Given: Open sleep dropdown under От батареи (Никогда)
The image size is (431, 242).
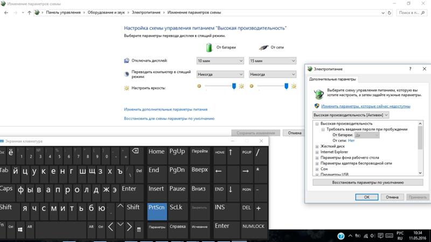Looking at the screenshot, I should click(220, 74).
